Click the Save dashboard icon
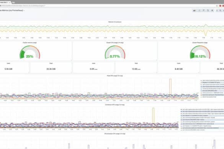 click(208, 11)
